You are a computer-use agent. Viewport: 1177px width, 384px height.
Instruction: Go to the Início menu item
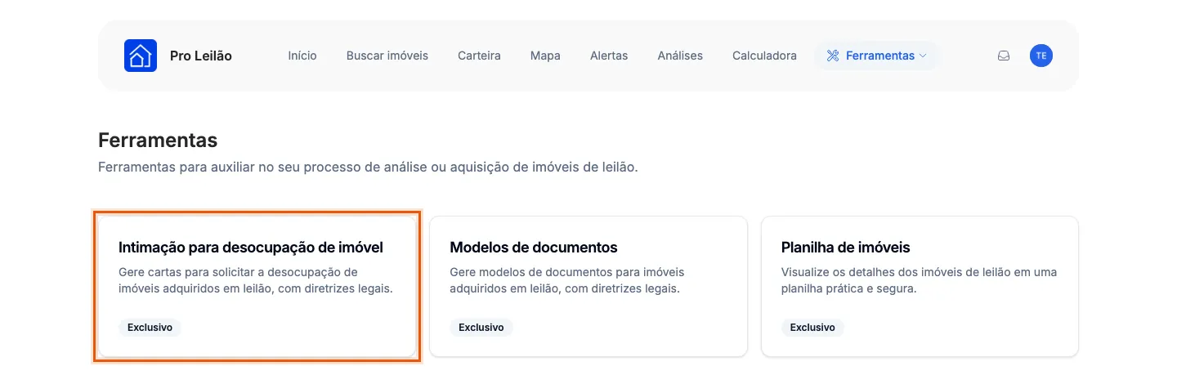pyautogui.click(x=302, y=56)
